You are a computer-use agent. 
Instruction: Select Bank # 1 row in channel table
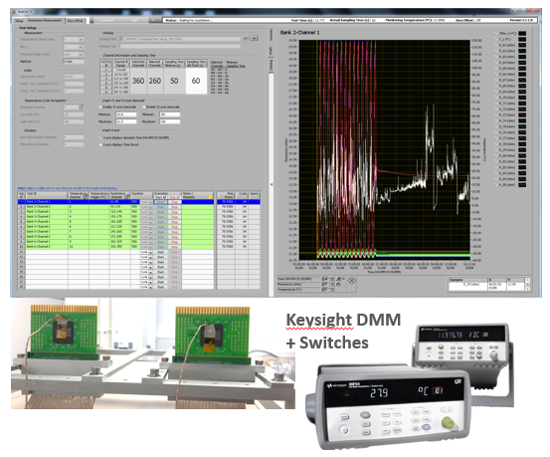click(106, 70)
